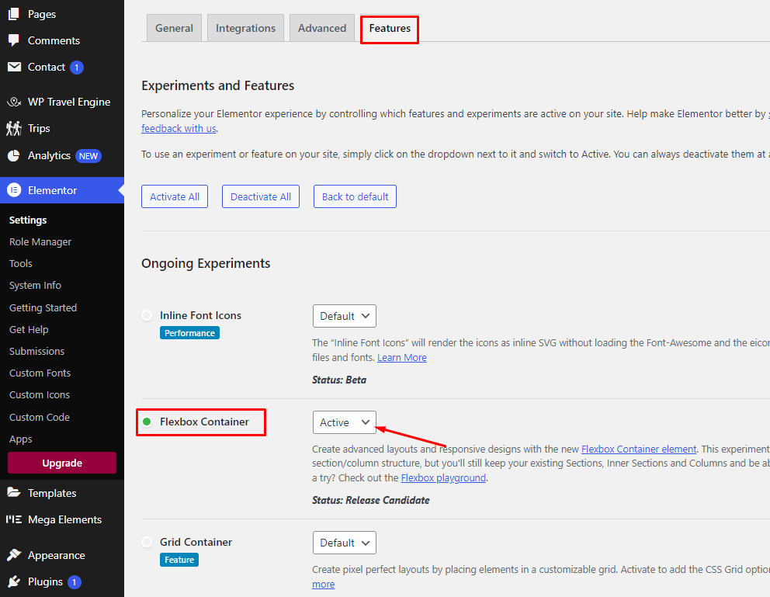The image size is (770, 597).
Task: Open Custom Code submenu item
Action: [x=40, y=418]
